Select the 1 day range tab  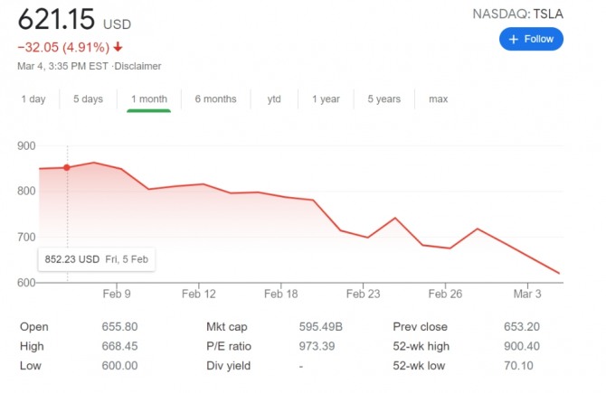(33, 99)
